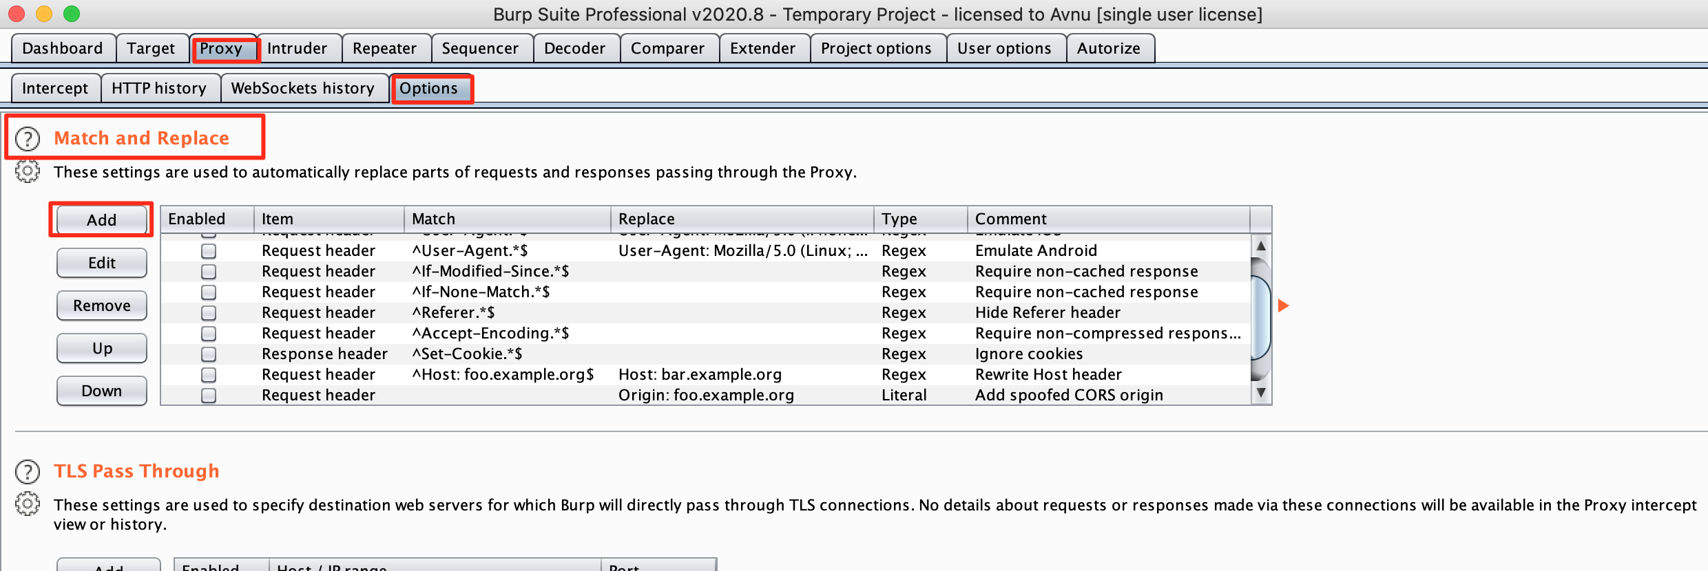The height and width of the screenshot is (571, 1708).
Task: Open the Target tab
Action: (152, 48)
